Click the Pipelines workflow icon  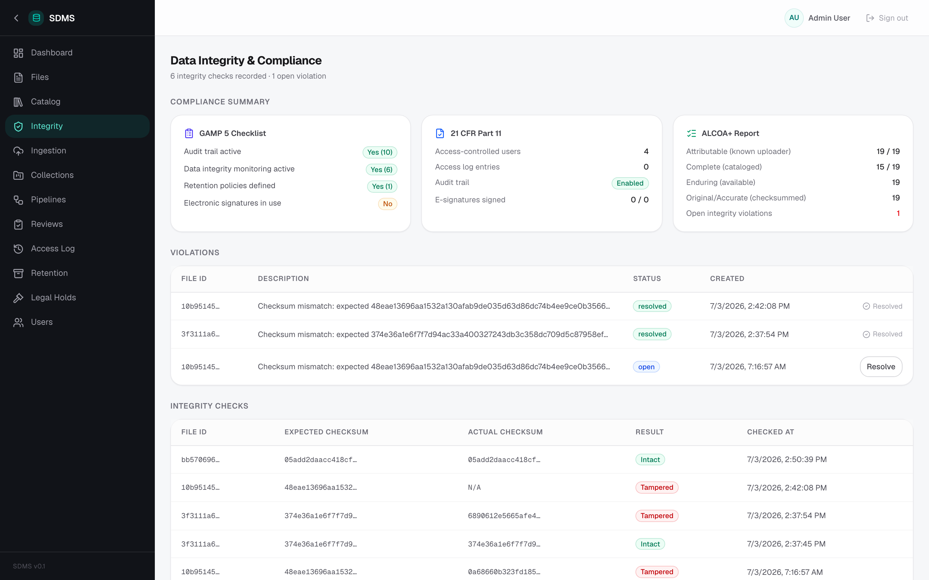click(18, 200)
